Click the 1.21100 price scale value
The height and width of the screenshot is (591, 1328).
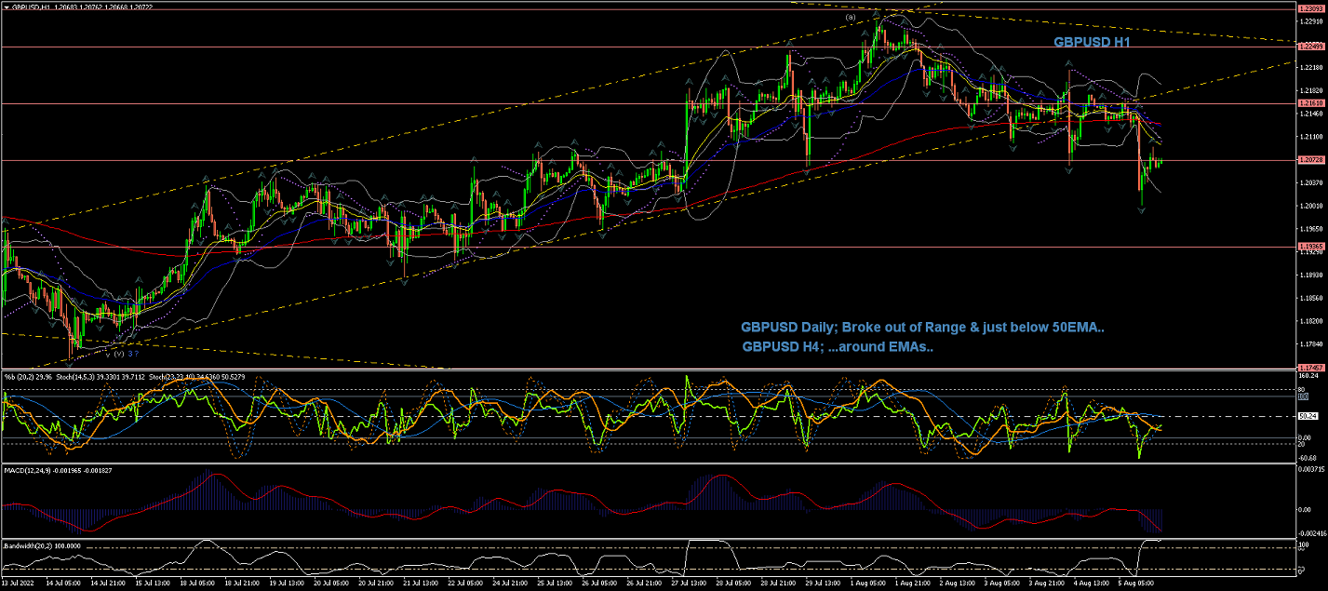coord(1311,136)
